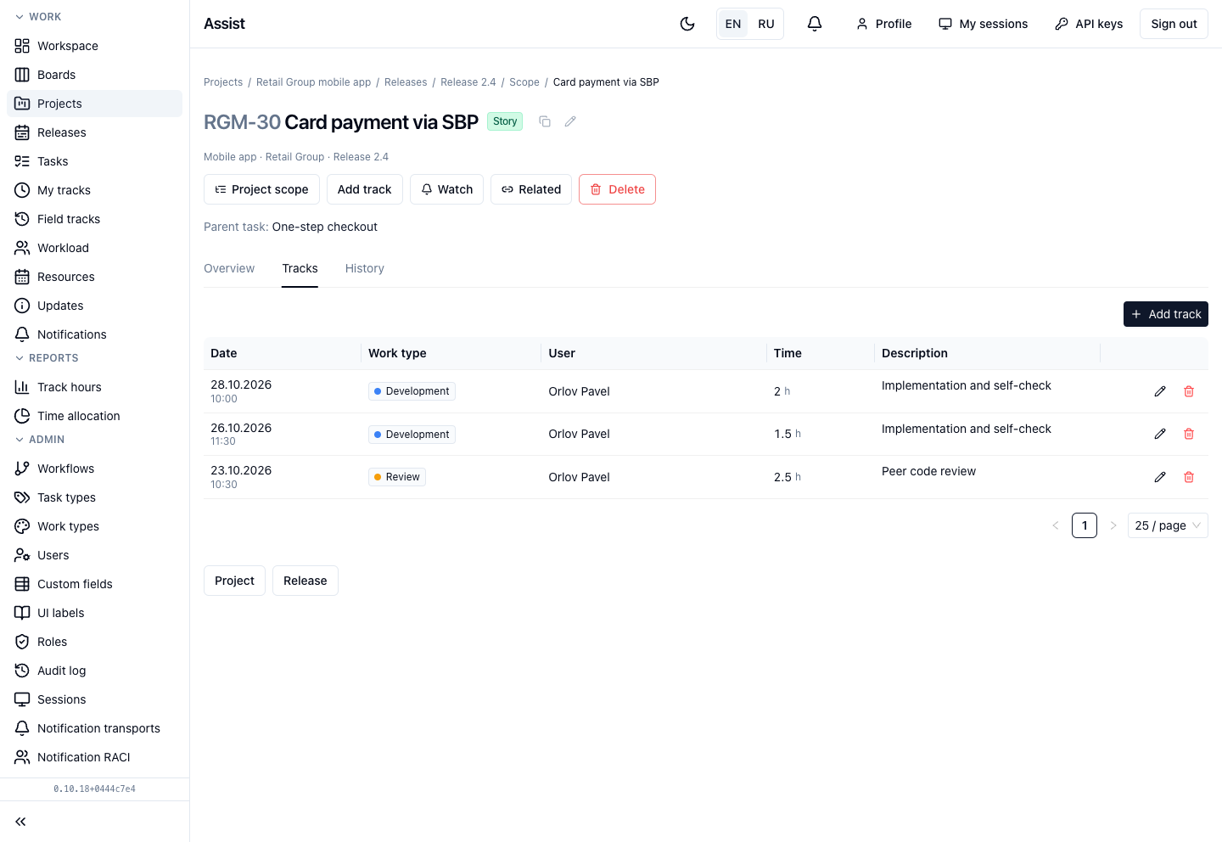The height and width of the screenshot is (842, 1222).
Task: Open Workflows admin page
Action: coord(94,469)
